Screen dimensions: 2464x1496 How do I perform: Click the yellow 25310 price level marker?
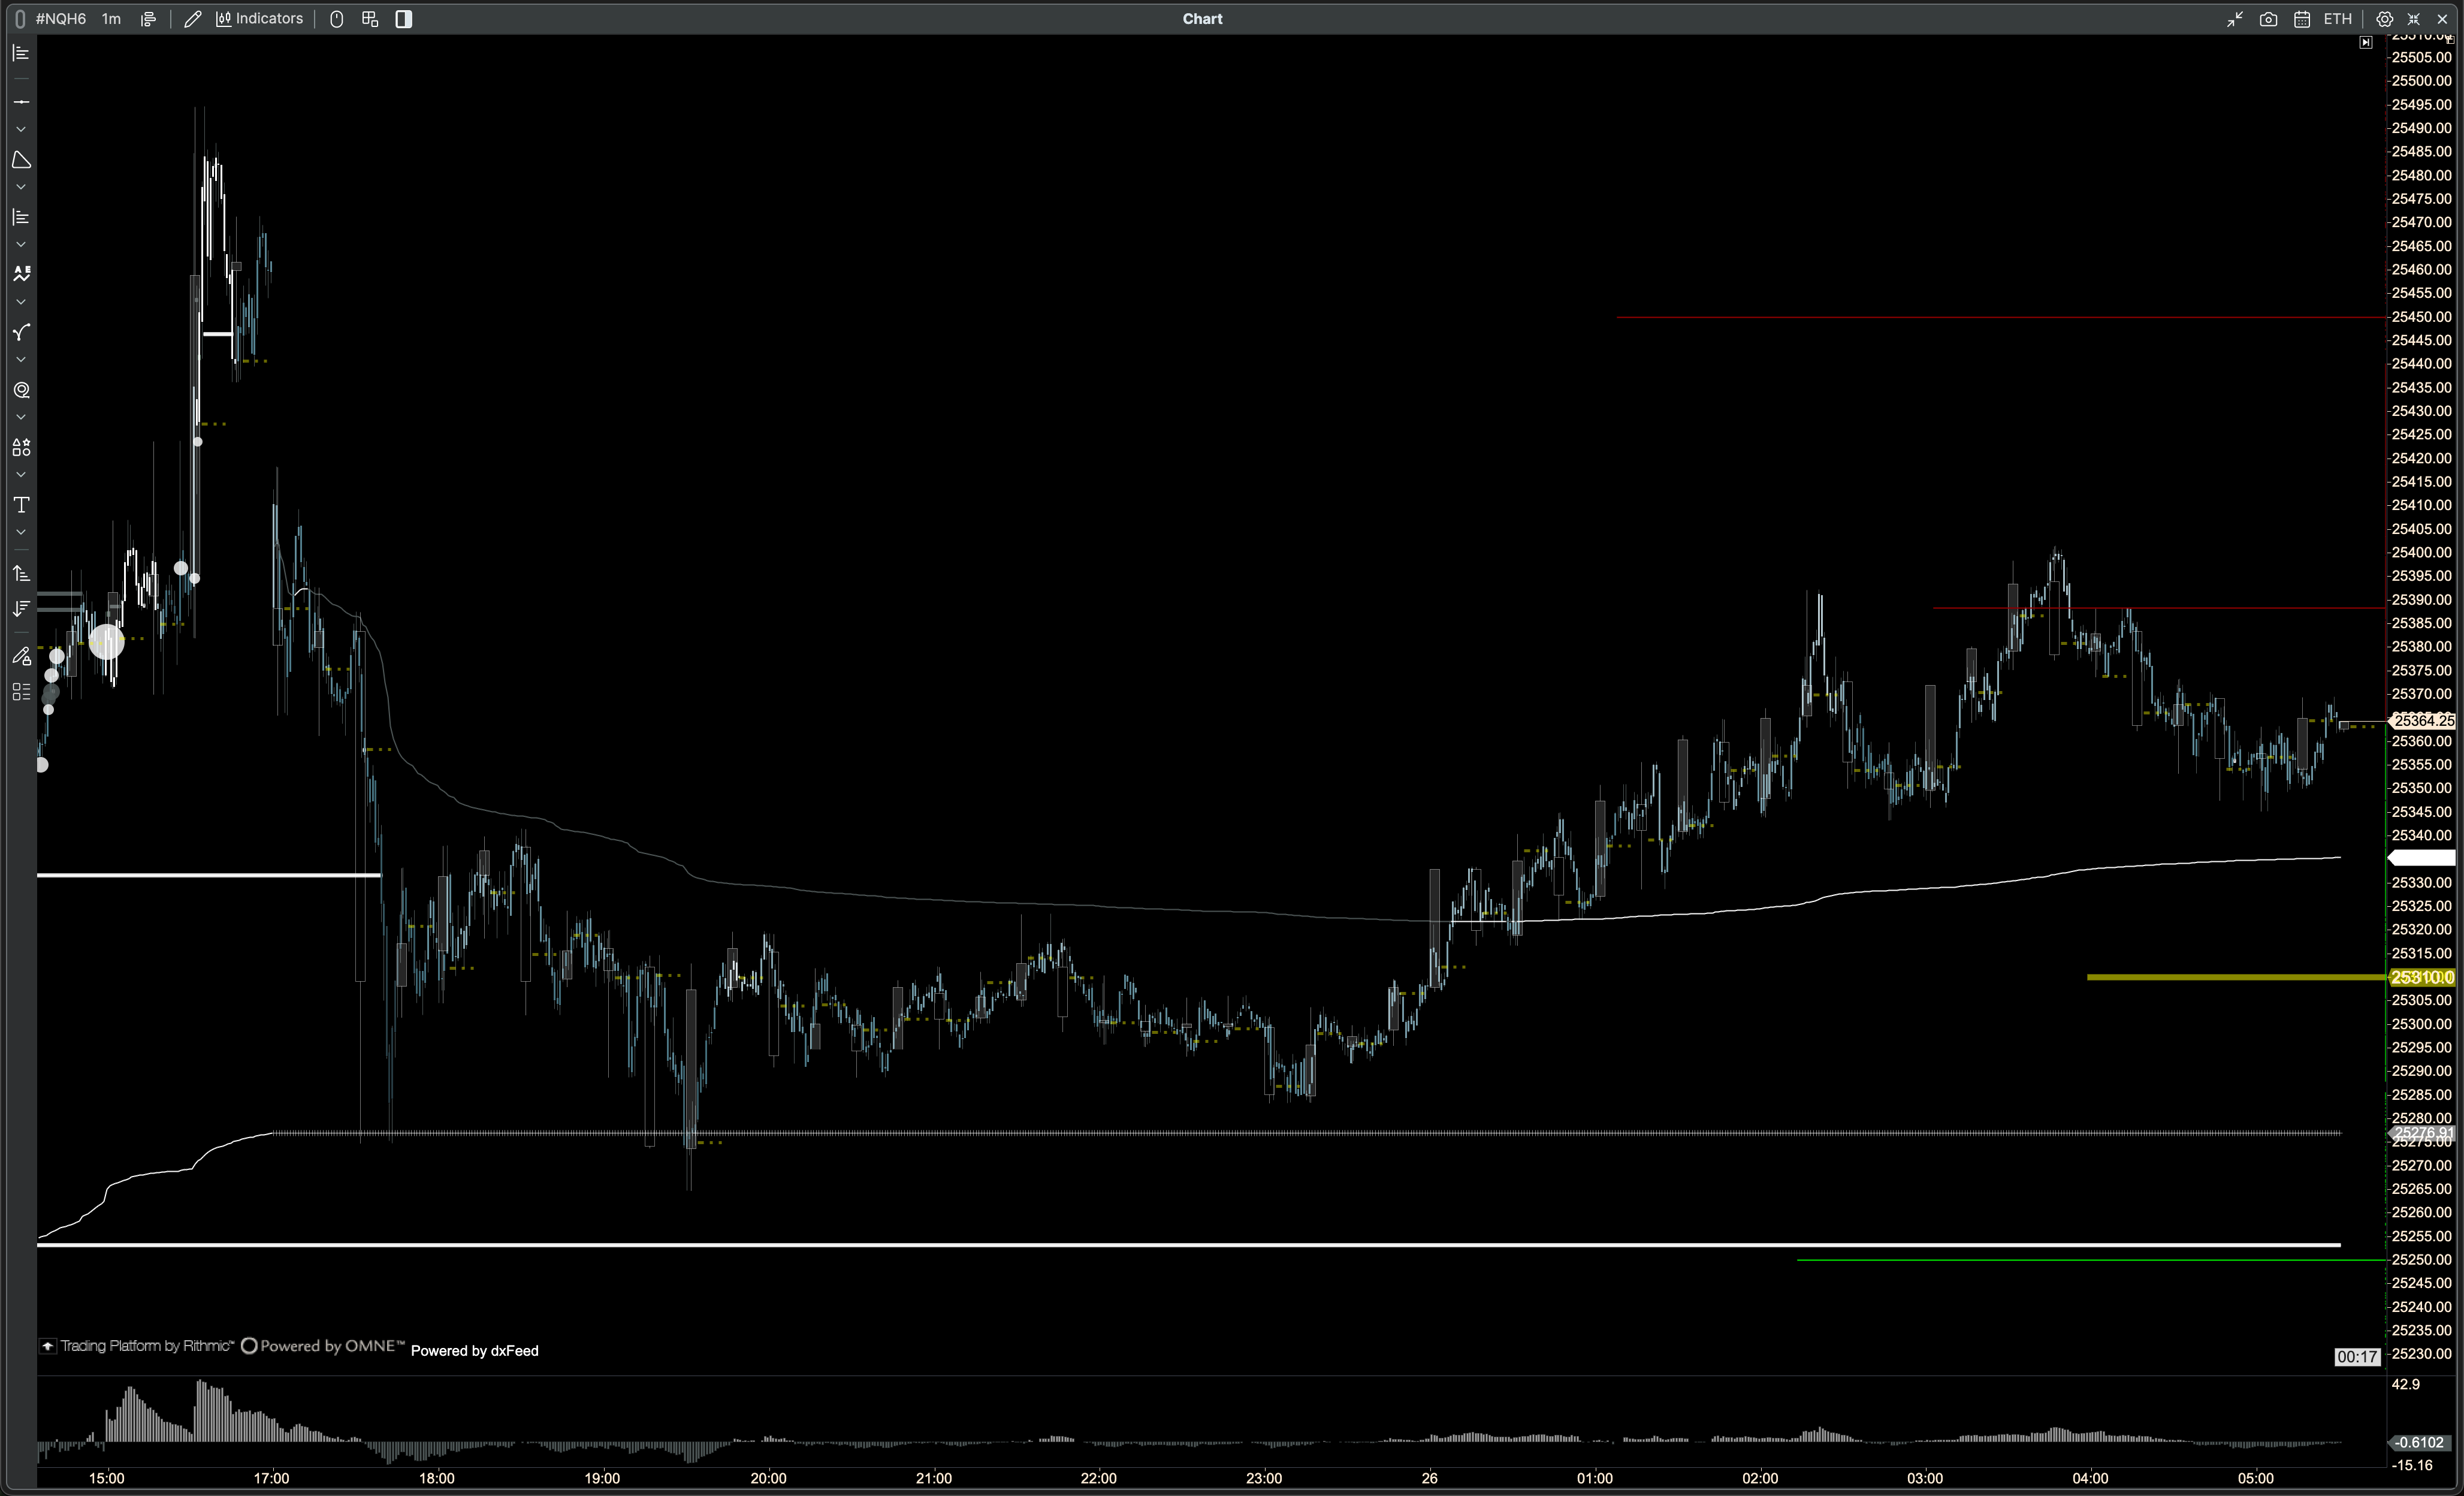[2422, 977]
